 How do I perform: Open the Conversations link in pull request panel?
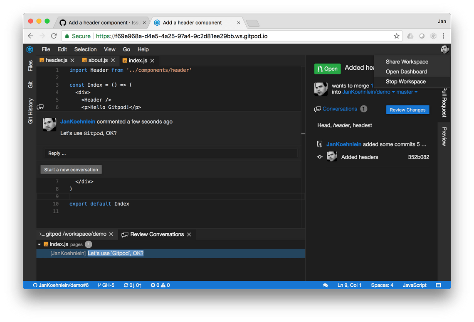click(x=340, y=109)
